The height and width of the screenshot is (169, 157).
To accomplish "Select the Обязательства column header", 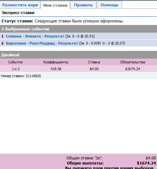I will (132, 62).
